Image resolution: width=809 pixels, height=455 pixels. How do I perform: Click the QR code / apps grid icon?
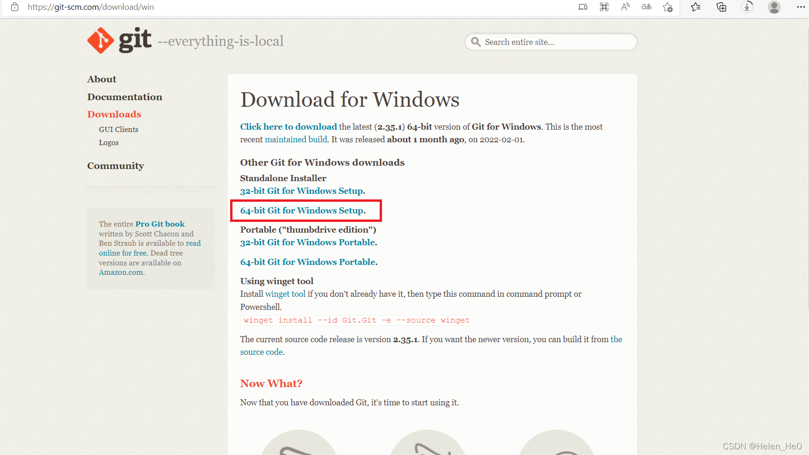(604, 7)
